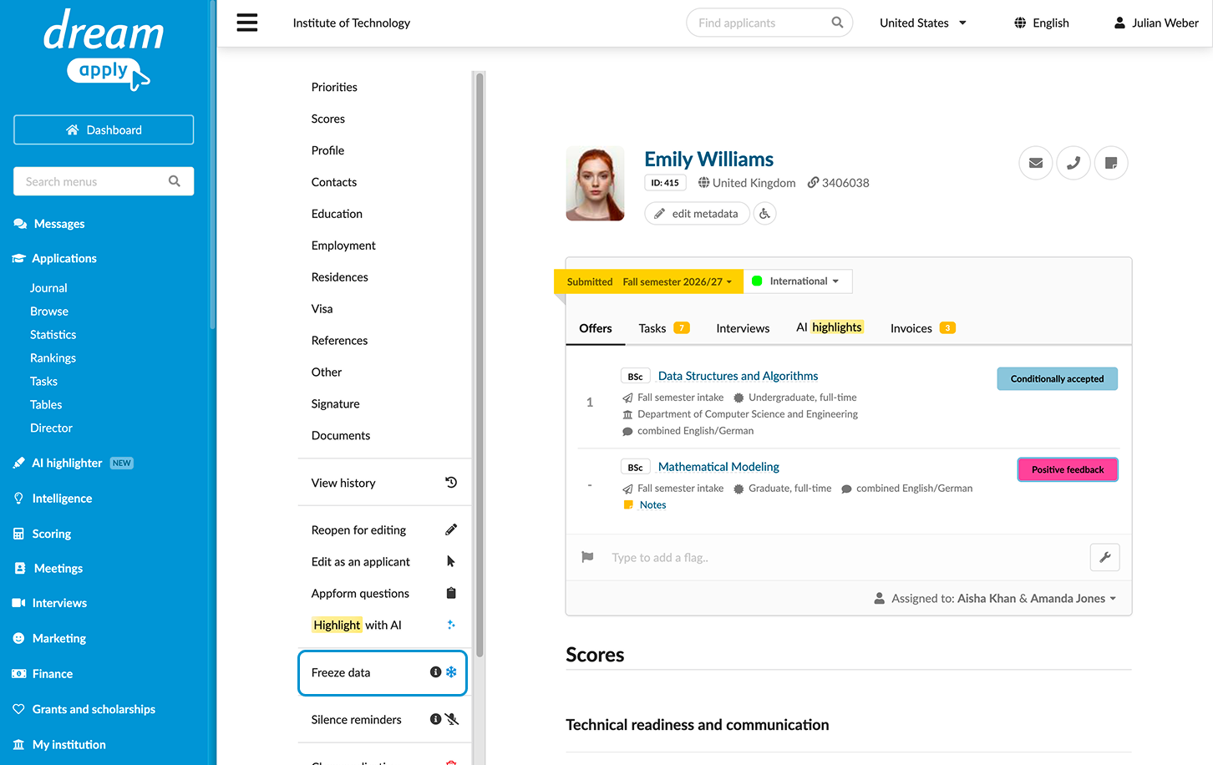This screenshot has height=765, width=1213.
Task: Switch to the Tasks tab
Action: (663, 328)
